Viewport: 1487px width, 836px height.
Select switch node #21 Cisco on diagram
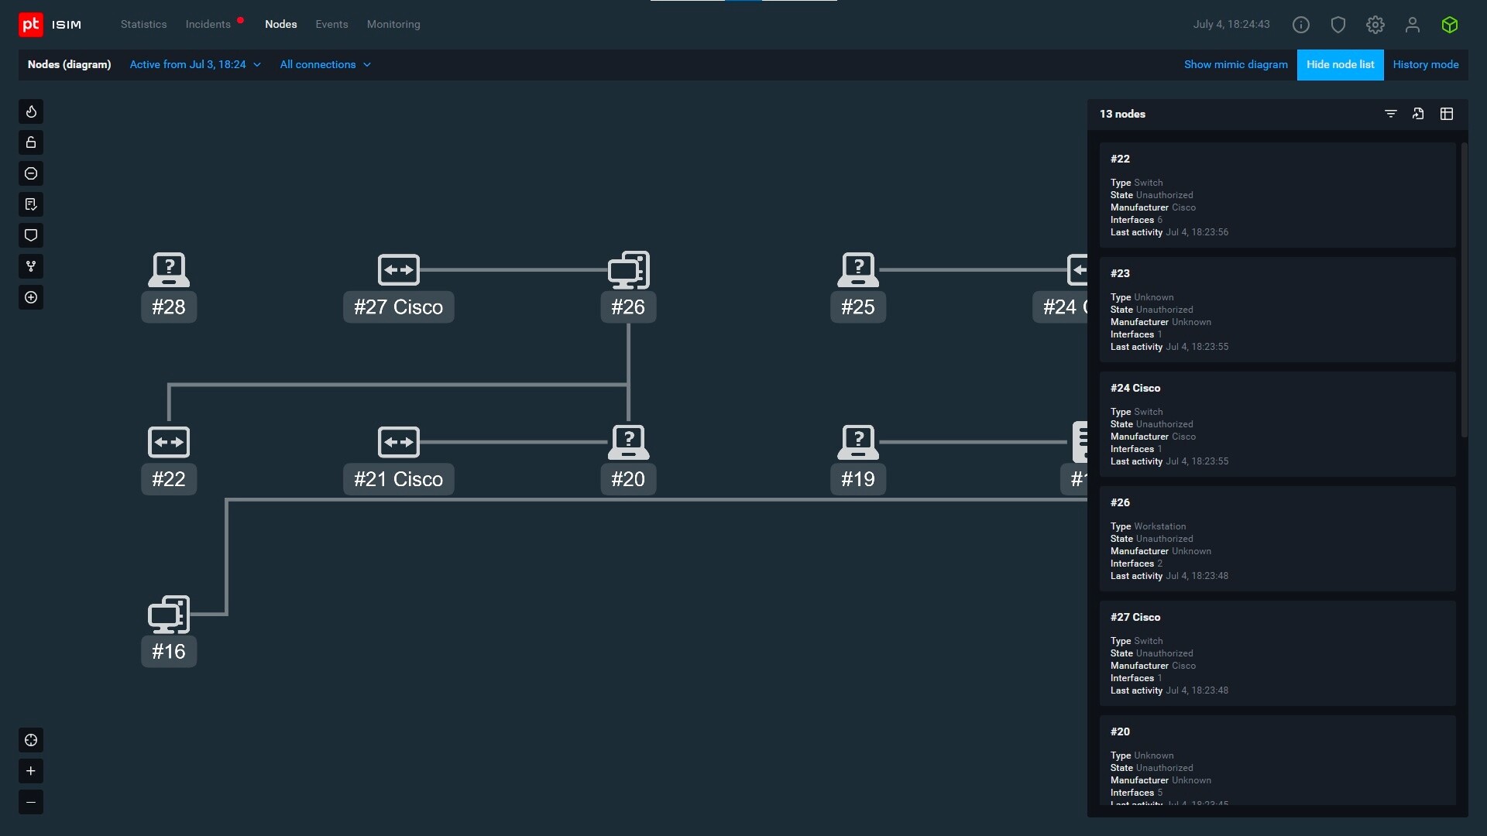point(399,459)
